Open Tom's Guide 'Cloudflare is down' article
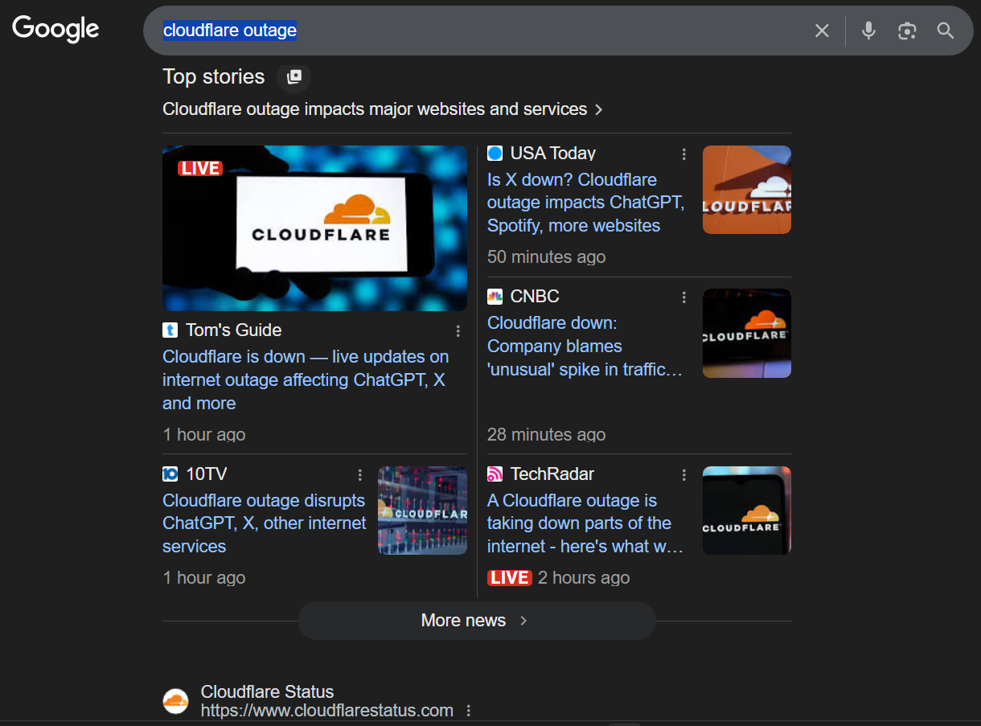981x726 pixels. click(x=306, y=379)
